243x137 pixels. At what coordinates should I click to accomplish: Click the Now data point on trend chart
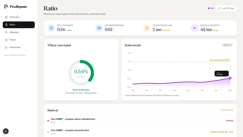tap(230, 78)
